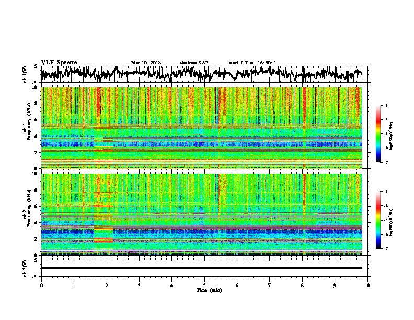This screenshot has height=320, width=414.
Task: Click the ch.2 spectrogram color scale bar
Action: 378,220
